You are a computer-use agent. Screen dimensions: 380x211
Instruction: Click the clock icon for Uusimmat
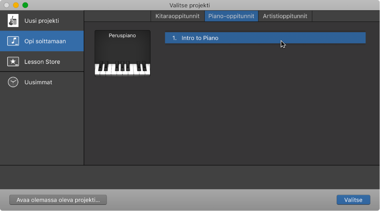(13, 82)
